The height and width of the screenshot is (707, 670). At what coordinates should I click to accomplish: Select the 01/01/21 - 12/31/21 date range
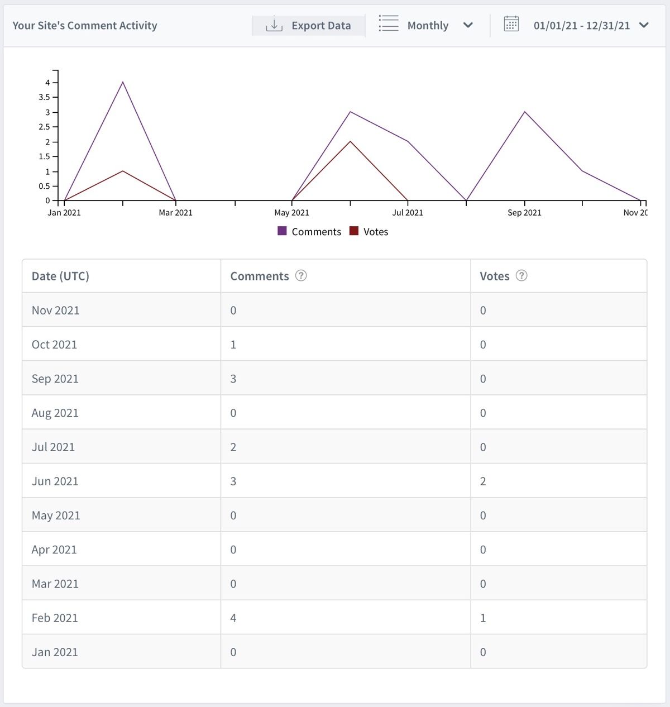tap(581, 26)
